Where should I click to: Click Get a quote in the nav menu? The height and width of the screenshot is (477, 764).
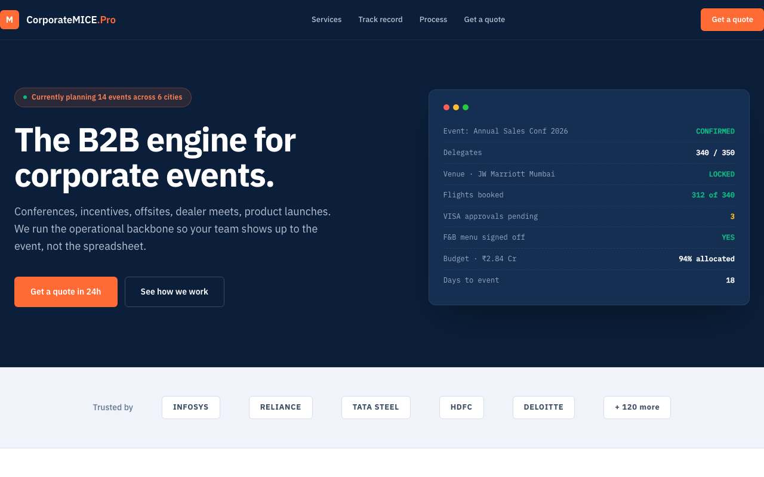[485, 20]
